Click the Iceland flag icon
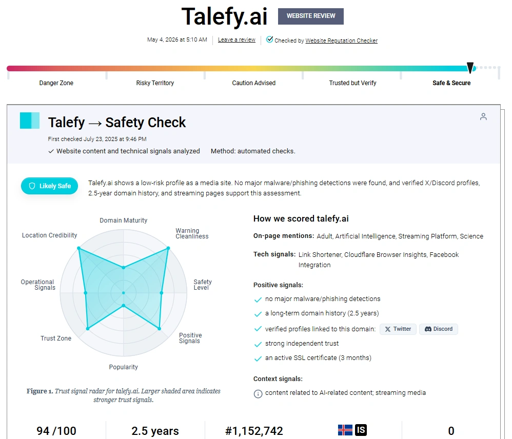The height and width of the screenshot is (439, 512). point(345,430)
